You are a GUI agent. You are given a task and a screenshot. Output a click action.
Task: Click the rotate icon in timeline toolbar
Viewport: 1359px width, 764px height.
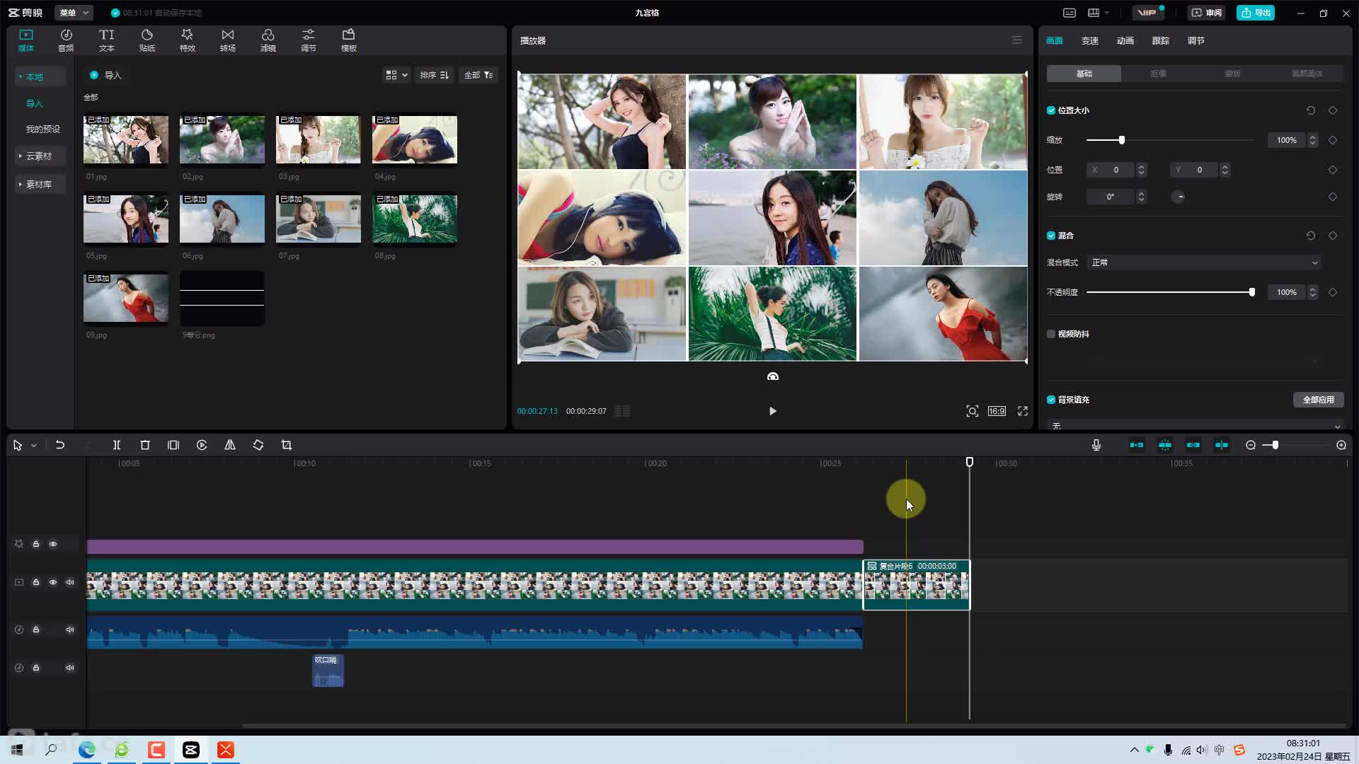point(258,445)
